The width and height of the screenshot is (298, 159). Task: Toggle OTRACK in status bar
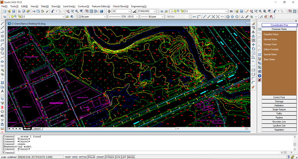(x=110, y=157)
